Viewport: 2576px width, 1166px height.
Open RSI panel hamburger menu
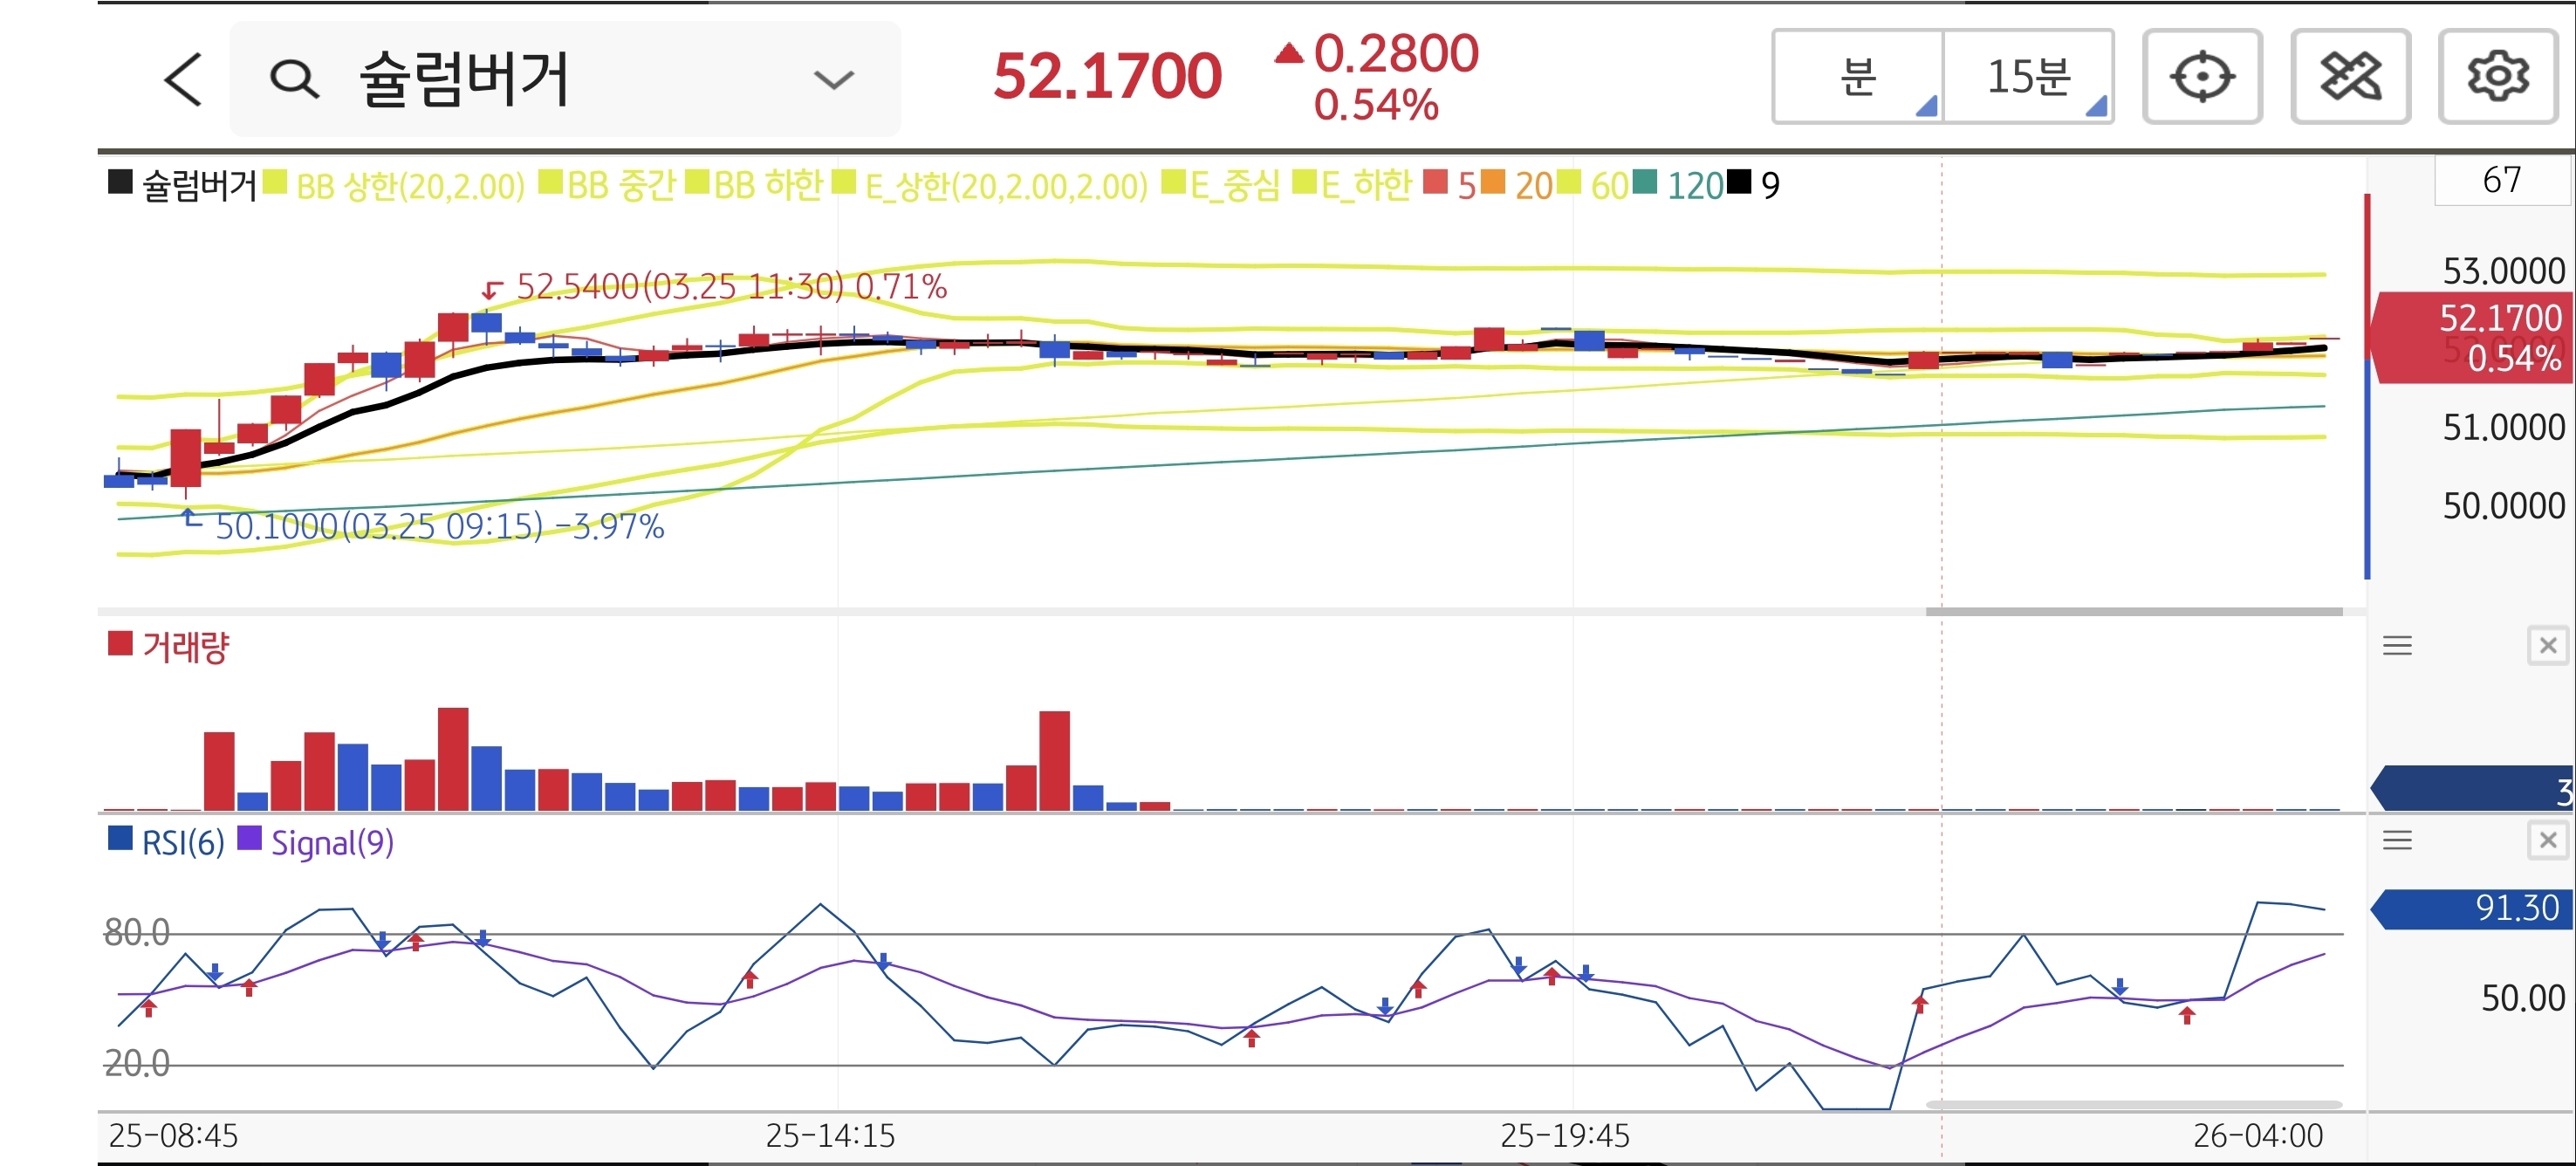click(x=2397, y=840)
